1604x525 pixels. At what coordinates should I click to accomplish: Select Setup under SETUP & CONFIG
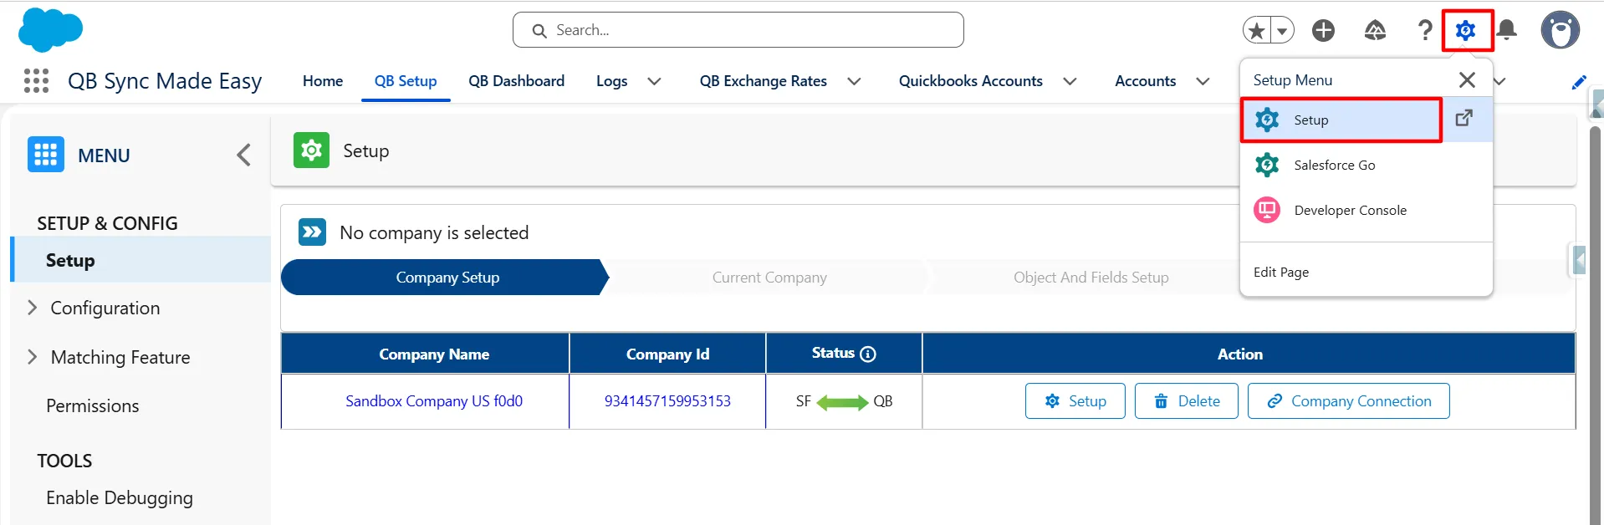tap(140, 260)
